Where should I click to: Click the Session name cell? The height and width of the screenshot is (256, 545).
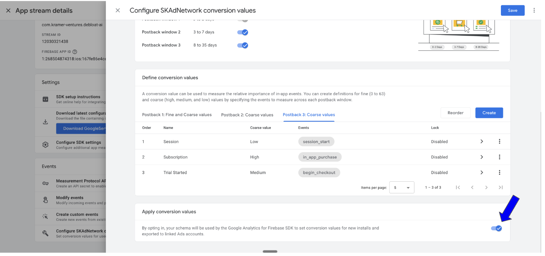click(x=171, y=142)
